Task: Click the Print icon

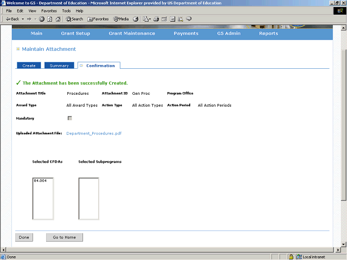Action: pos(156,19)
